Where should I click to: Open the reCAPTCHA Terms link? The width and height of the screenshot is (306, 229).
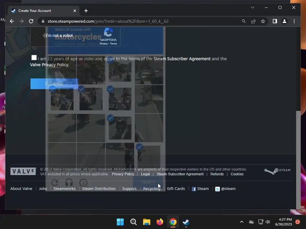click(113, 44)
